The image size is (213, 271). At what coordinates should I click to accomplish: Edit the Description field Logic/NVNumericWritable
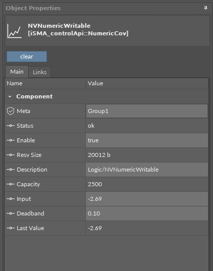coord(147,170)
